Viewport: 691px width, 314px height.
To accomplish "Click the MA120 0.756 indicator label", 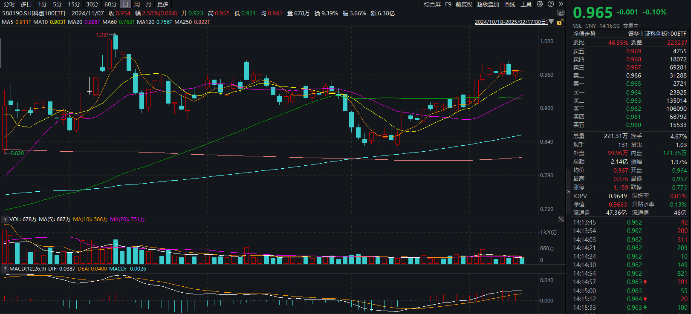I will point(154,22).
